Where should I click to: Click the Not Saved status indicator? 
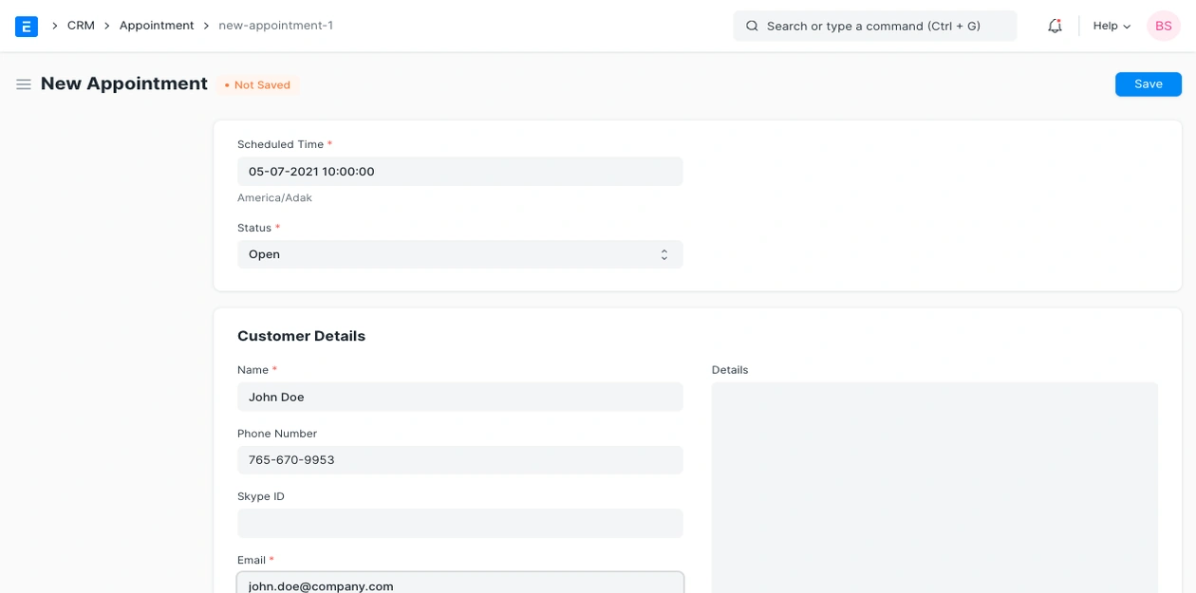coord(258,85)
